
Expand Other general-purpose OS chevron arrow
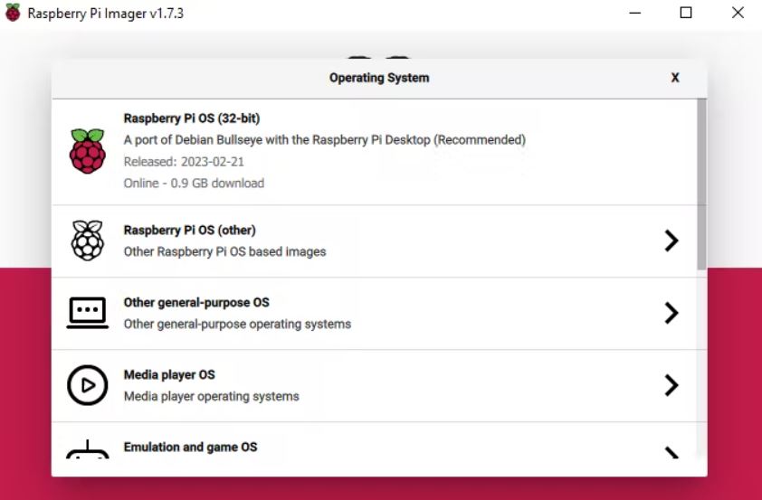coord(672,313)
